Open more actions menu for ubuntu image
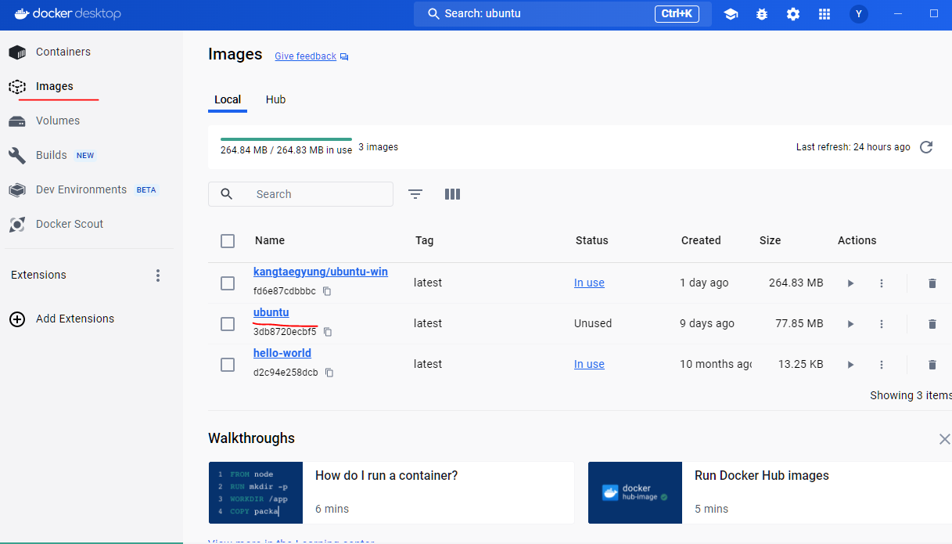This screenshot has height=544, width=952. tap(882, 324)
